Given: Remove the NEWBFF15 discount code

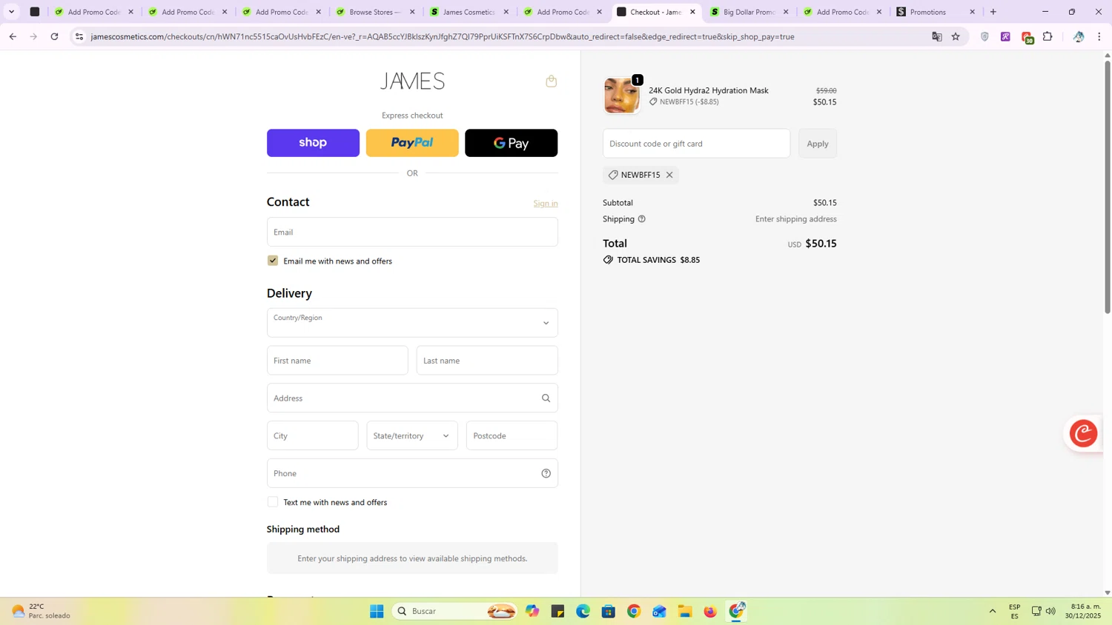Looking at the screenshot, I should tap(669, 175).
